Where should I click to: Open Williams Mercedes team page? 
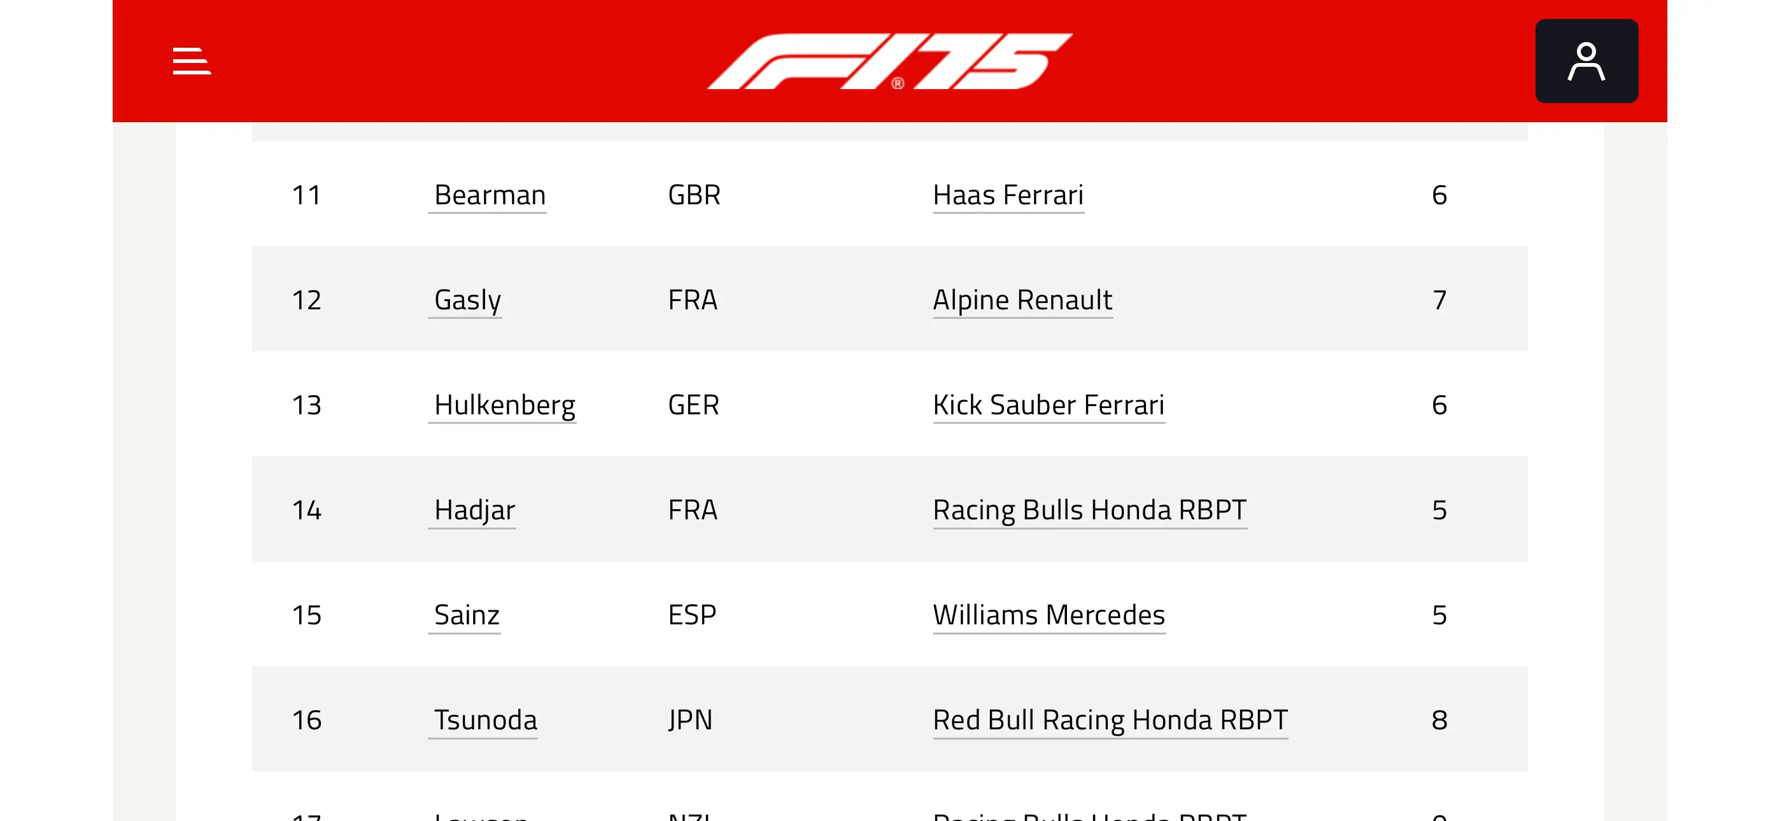tap(1049, 615)
